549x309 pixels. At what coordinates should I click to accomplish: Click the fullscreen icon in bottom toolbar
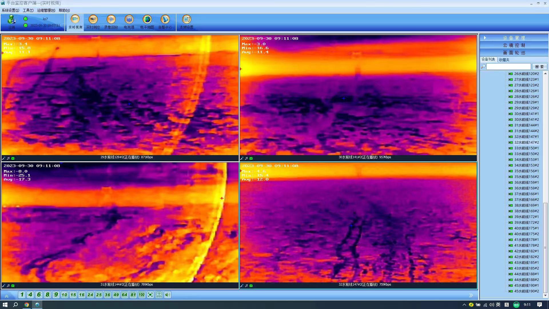(x=150, y=295)
